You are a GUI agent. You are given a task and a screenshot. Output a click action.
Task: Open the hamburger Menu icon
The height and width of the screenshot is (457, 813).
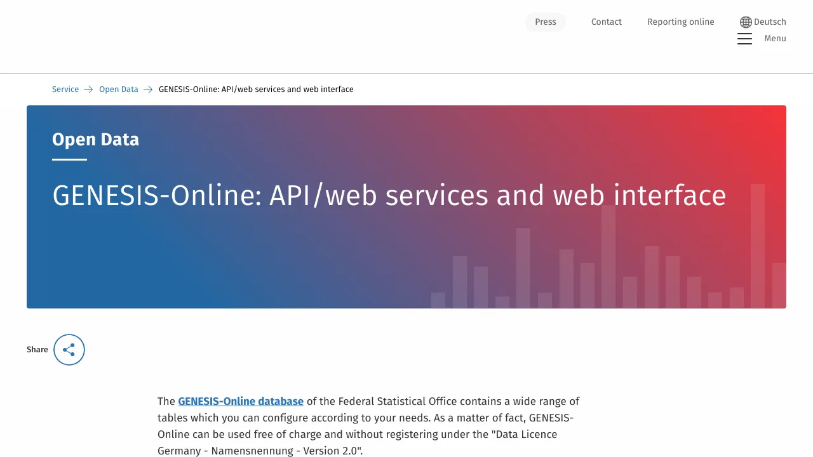pos(744,39)
